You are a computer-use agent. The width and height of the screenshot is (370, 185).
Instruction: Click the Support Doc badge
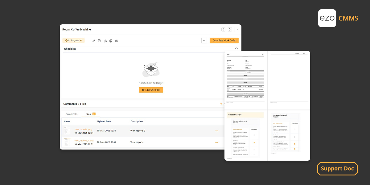click(337, 169)
